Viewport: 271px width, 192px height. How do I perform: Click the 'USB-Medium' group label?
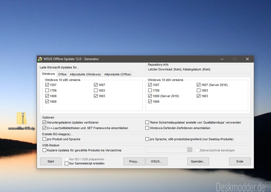click(51, 145)
